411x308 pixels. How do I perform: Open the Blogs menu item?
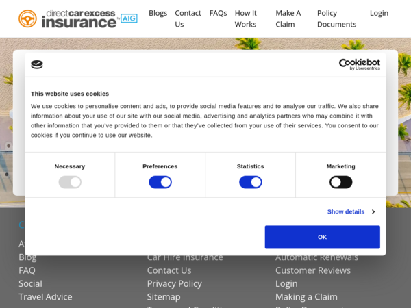pyautogui.click(x=158, y=13)
